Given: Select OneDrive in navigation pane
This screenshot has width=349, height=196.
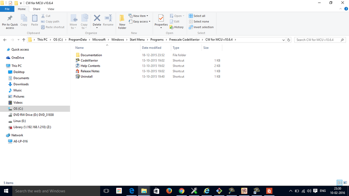Looking at the screenshot, I should point(17,58).
